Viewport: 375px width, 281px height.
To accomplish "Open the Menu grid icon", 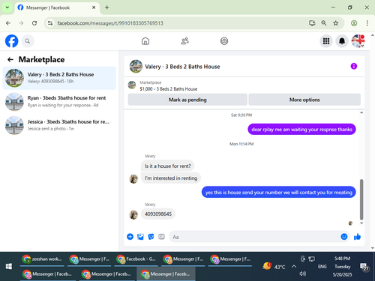I will click(x=326, y=41).
